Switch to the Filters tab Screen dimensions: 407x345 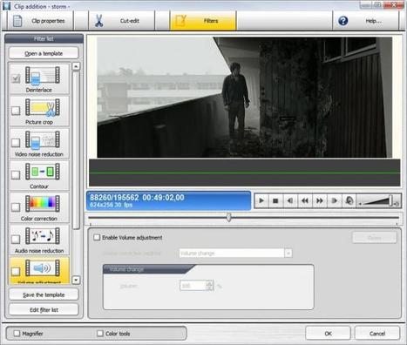[x=203, y=21]
